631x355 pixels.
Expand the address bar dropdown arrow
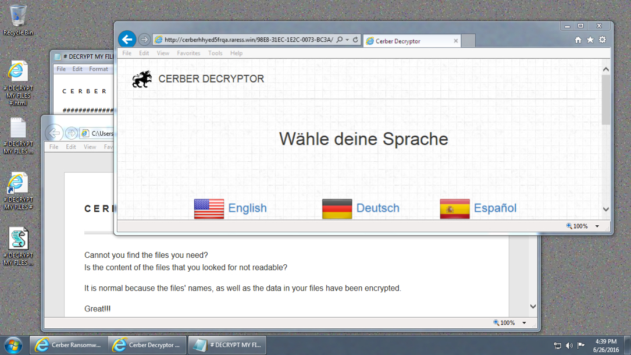[347, 40]
